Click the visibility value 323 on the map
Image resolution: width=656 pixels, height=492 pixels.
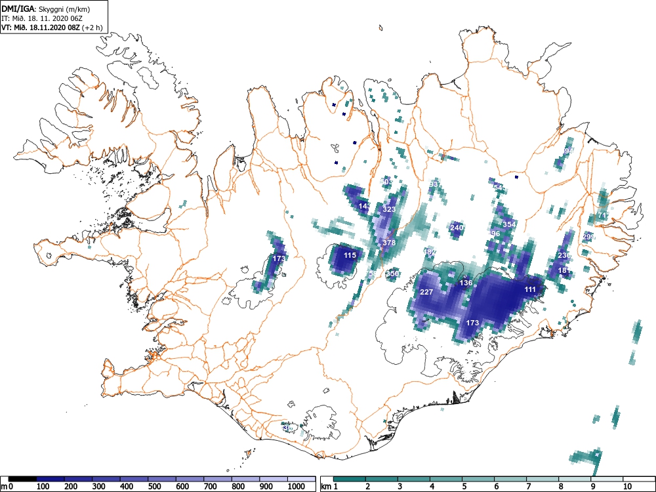(x=389, y=209)
